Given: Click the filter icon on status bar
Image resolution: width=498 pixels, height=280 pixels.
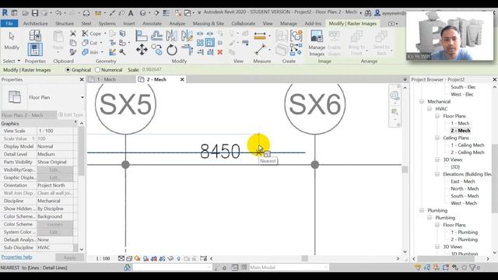Looking at the screenshot, I should (x=472, y=268).
